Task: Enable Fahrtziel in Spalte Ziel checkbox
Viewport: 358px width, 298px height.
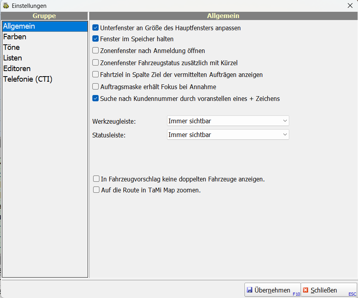Action: click(95, 74)
